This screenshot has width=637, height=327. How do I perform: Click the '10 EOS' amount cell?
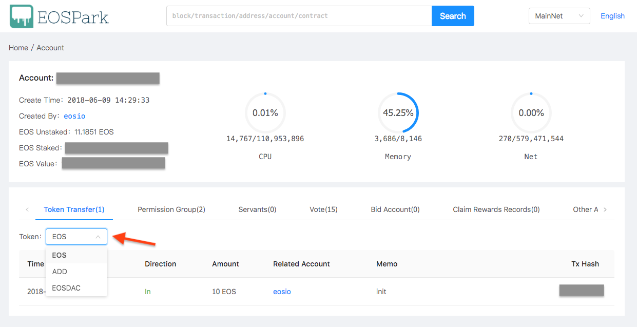click(224, 292)
